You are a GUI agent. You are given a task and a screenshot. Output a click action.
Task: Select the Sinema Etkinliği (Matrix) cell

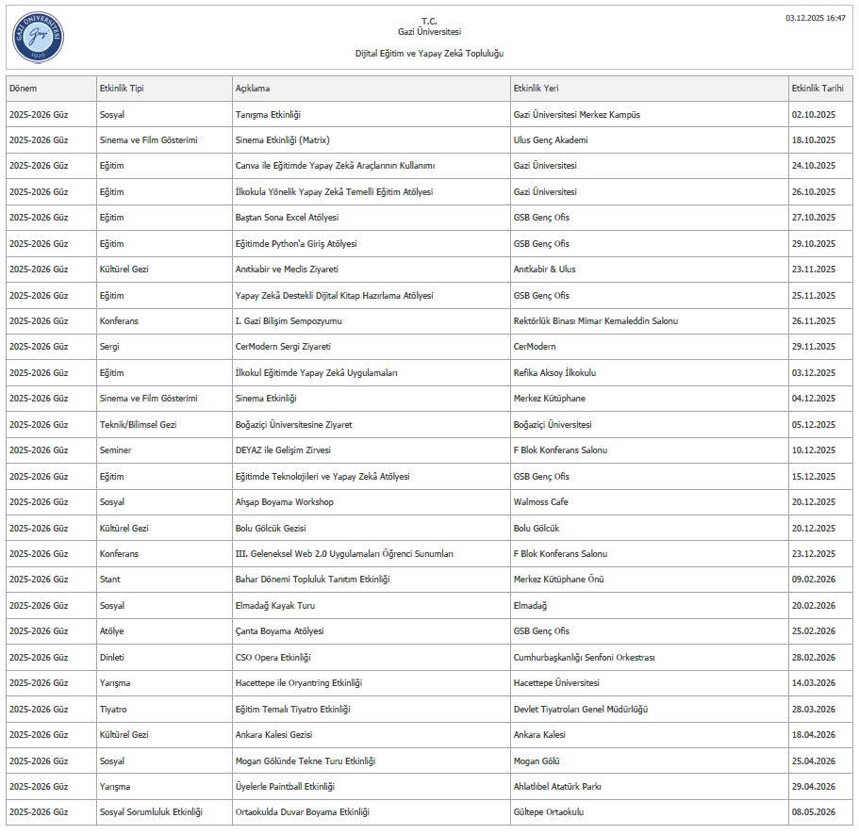coord(280,140)
